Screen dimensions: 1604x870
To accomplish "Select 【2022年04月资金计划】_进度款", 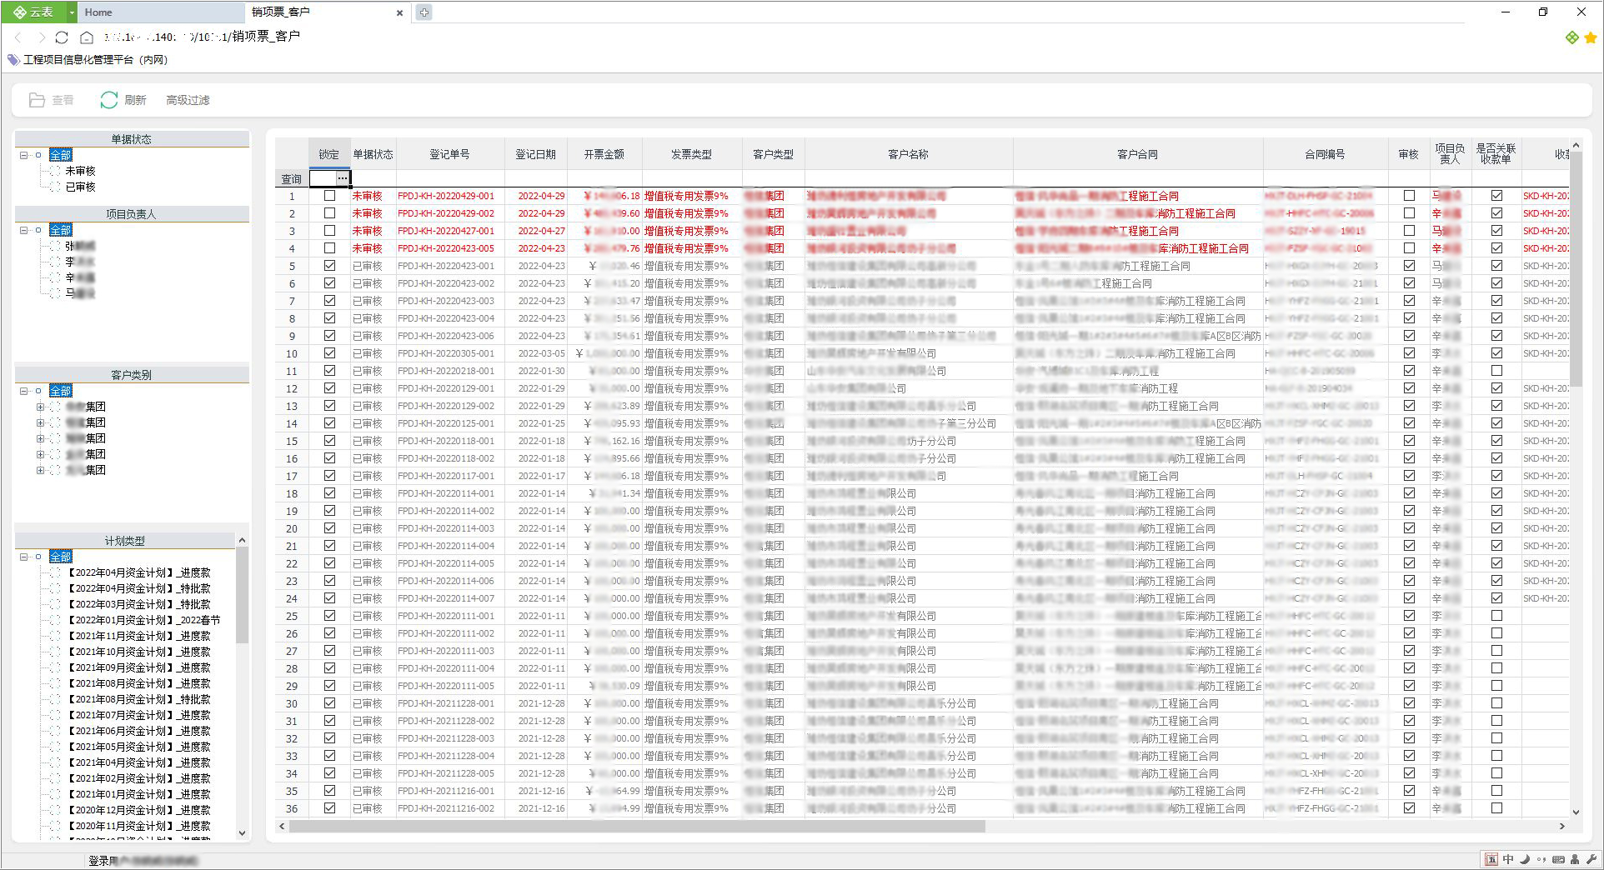I will click(138, 572).
